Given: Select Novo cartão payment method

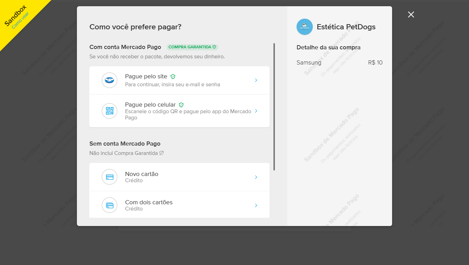Looking at the screenshot, I should 179,177.
